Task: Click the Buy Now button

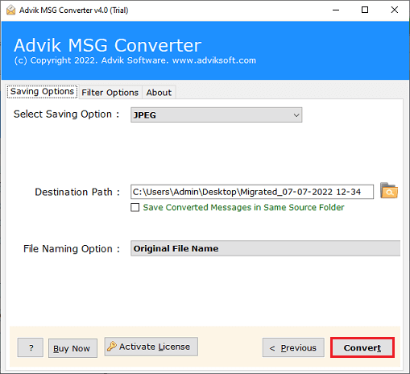Action: point(72,348)
